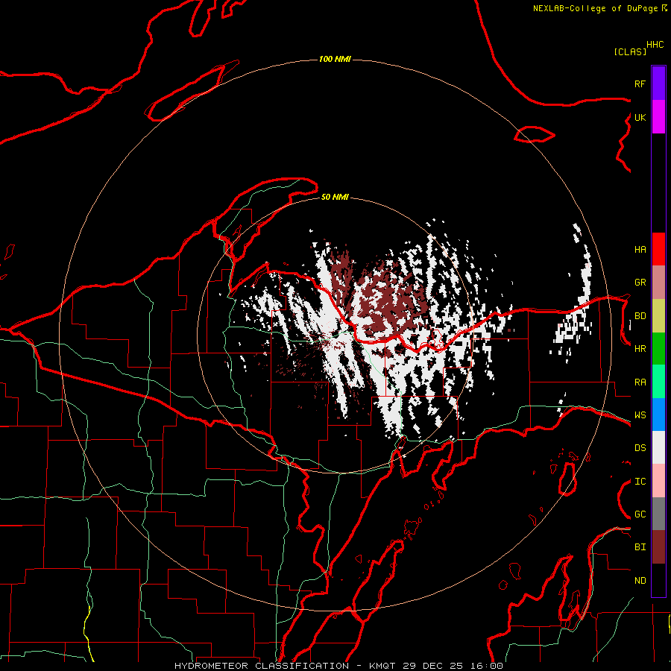Click the 'DS' legend label
Image resolution: width=671 pixels, height=671 pixels.
(640, 448)
